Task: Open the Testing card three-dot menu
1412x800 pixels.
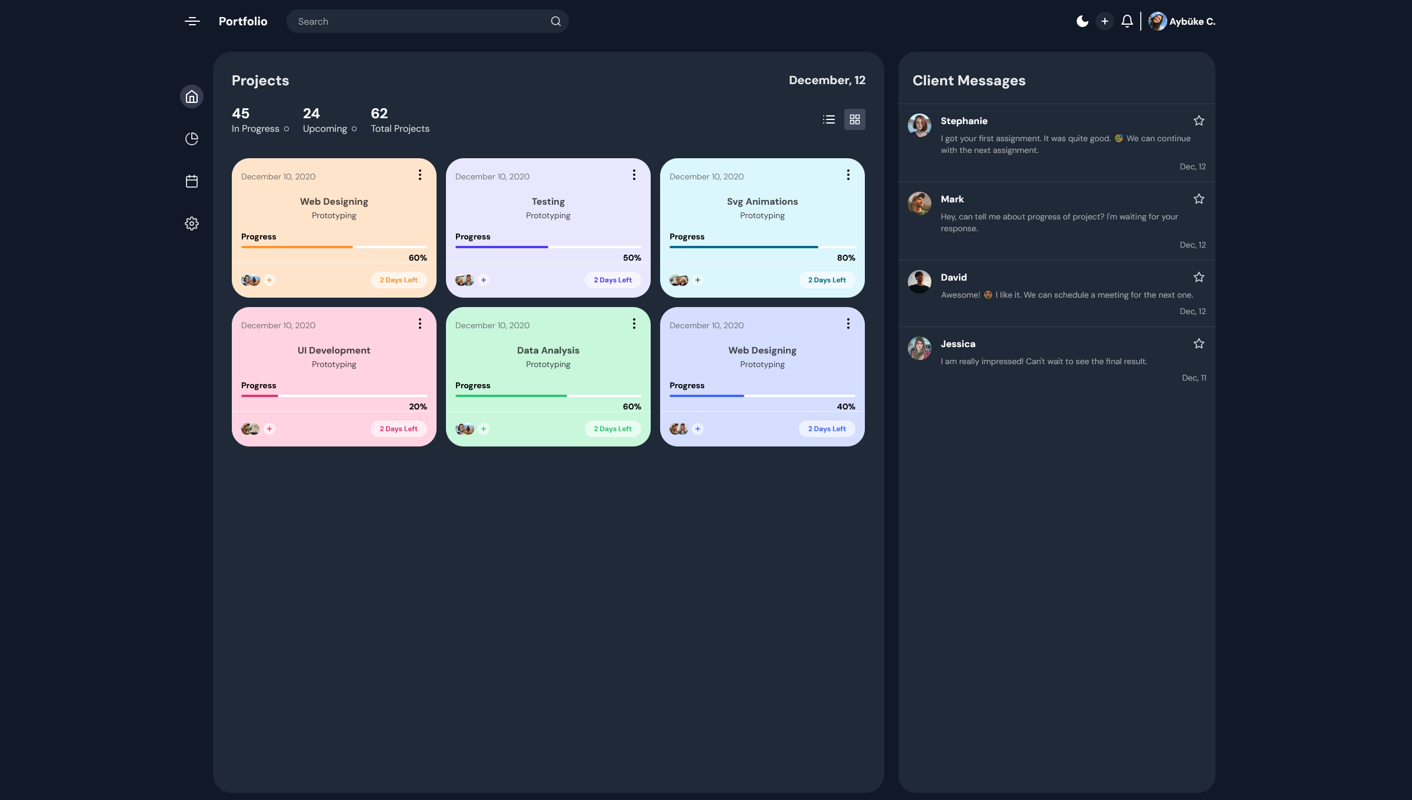Action: click(634, 174)
